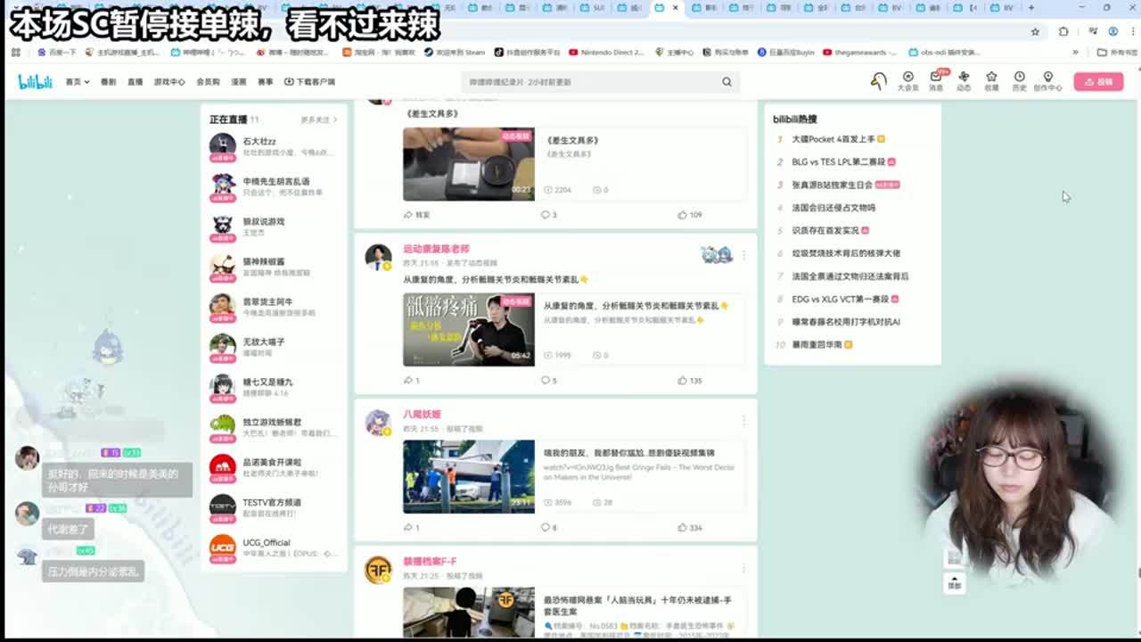
Task: Expand 更多关注 in live list
Action: pyautogui.click(x=318, y=119)
